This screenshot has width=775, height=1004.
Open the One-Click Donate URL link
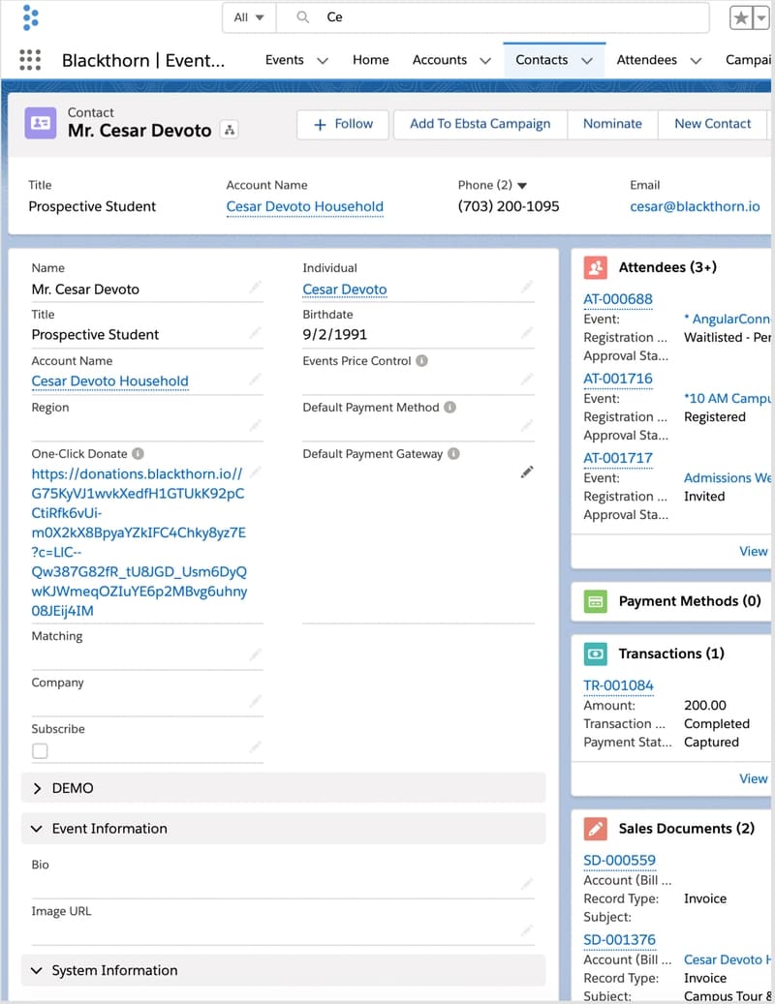(x=139, y=542)
